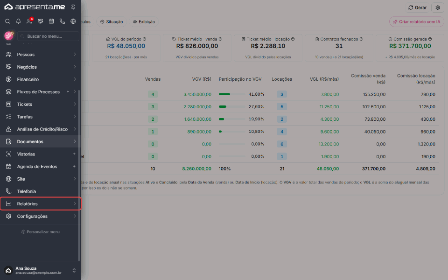Open the Tarefas menu item

pyautogui.click(x=40, y=117)
